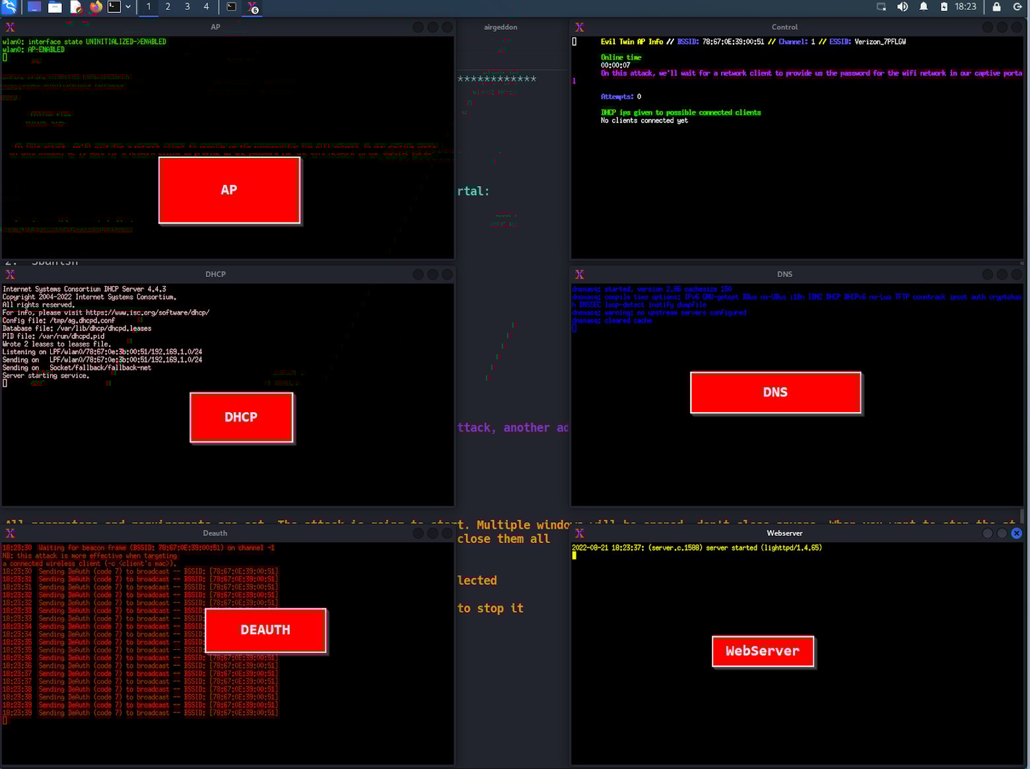Click the xterm taskbar icon with badge 6
This screenshot has height=769, width=1030.
coord(252,7)
